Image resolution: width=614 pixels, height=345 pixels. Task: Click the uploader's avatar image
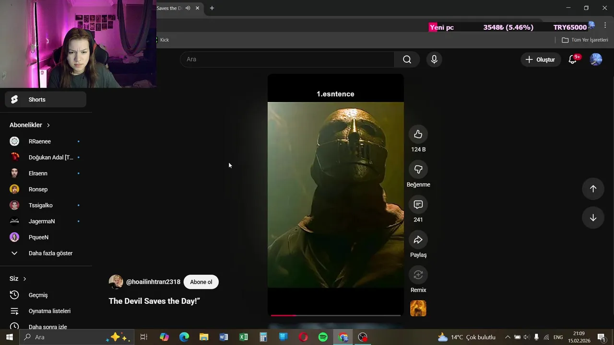pos(116,282)
